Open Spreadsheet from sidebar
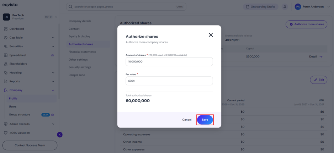The width and height of the screenshot is (334, 153). click(18, 55)
